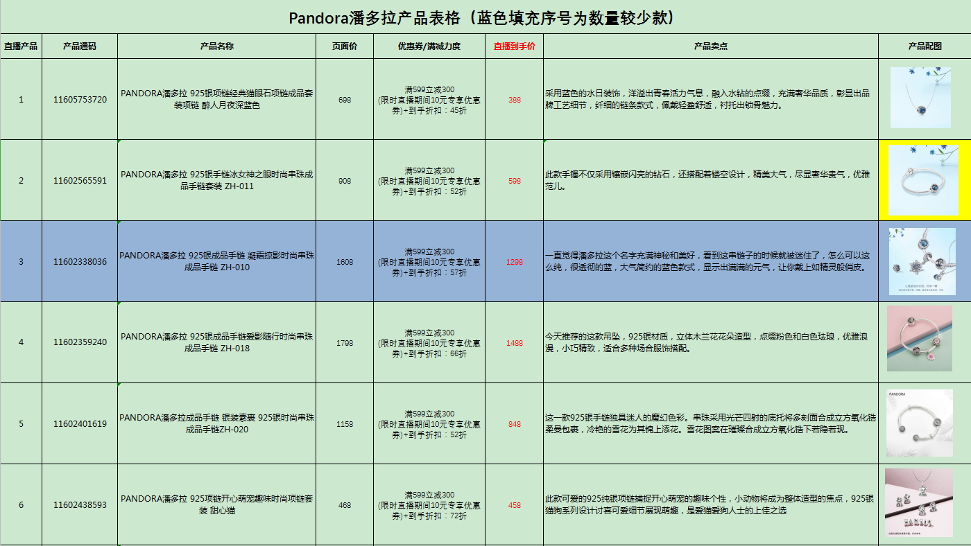The image size is (971, 546).
Task: Click the page price cell 1608
Action: (x=345, y=261)
